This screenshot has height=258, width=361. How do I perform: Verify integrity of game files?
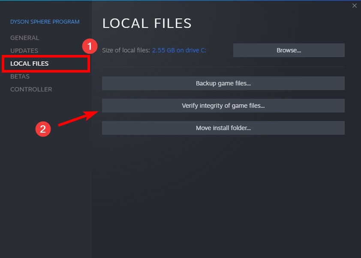click(223, 106)
